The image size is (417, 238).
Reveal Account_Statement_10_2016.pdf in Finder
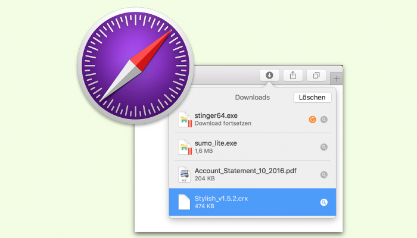click(323, 175)
